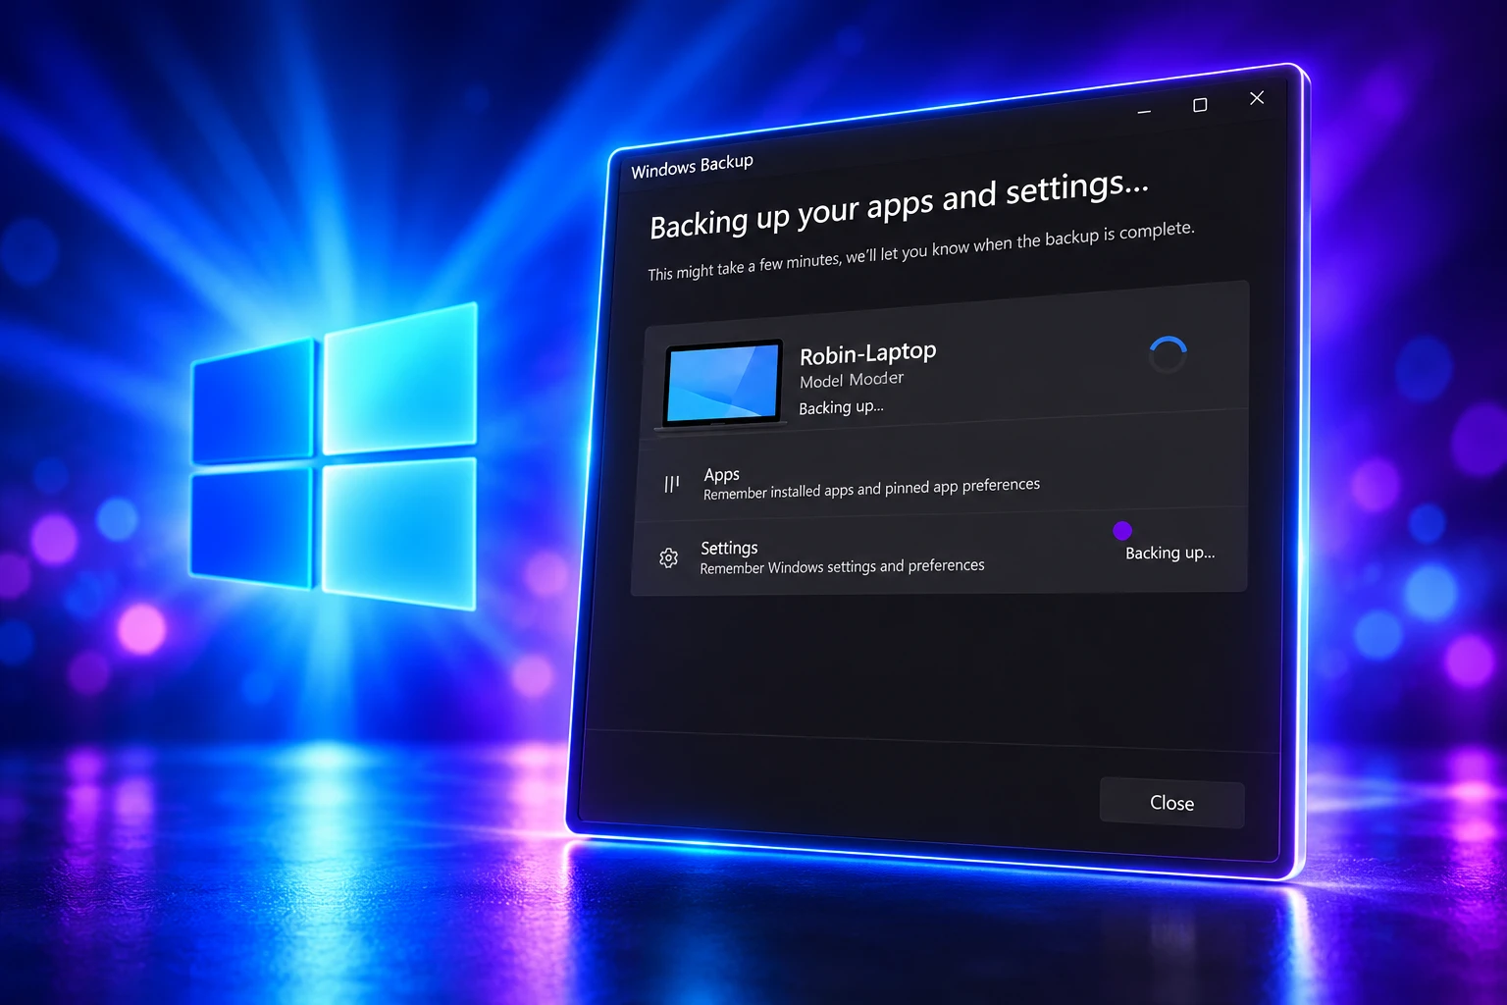Click the Close button in Windows Backup
The height and width of the screenshot is (1005, 1507).
coord(1171,803)
